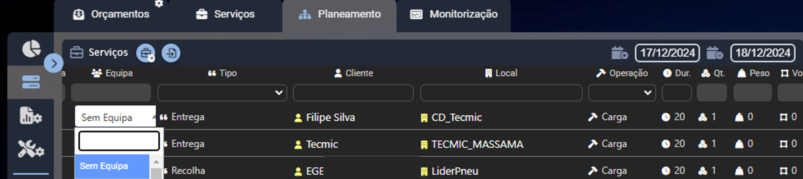803x179 pixels.
Task: Open the pie chart dashboard sidebar icon
Action: point(31,49)
